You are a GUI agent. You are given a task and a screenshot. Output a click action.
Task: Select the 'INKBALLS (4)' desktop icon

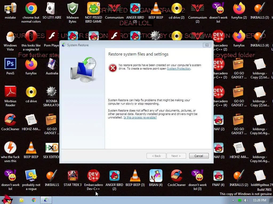point(260,39)
